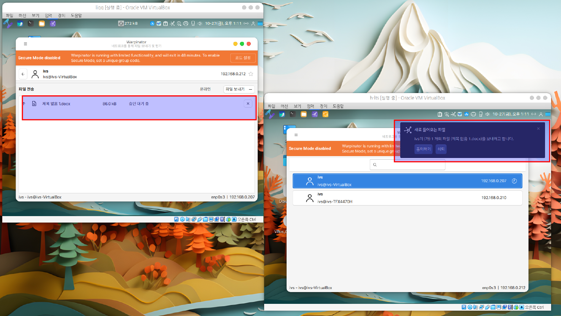
Task: Dismiss the 새로 들어오는 파일 notification
Action: click(538, 129)
